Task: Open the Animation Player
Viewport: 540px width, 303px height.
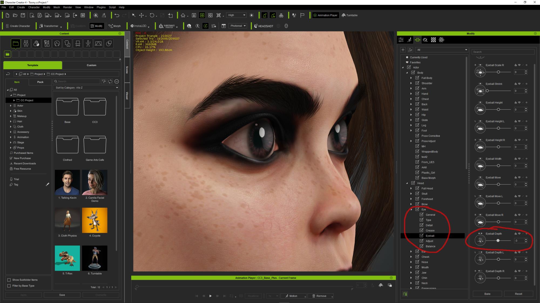Action: [325, 15]
